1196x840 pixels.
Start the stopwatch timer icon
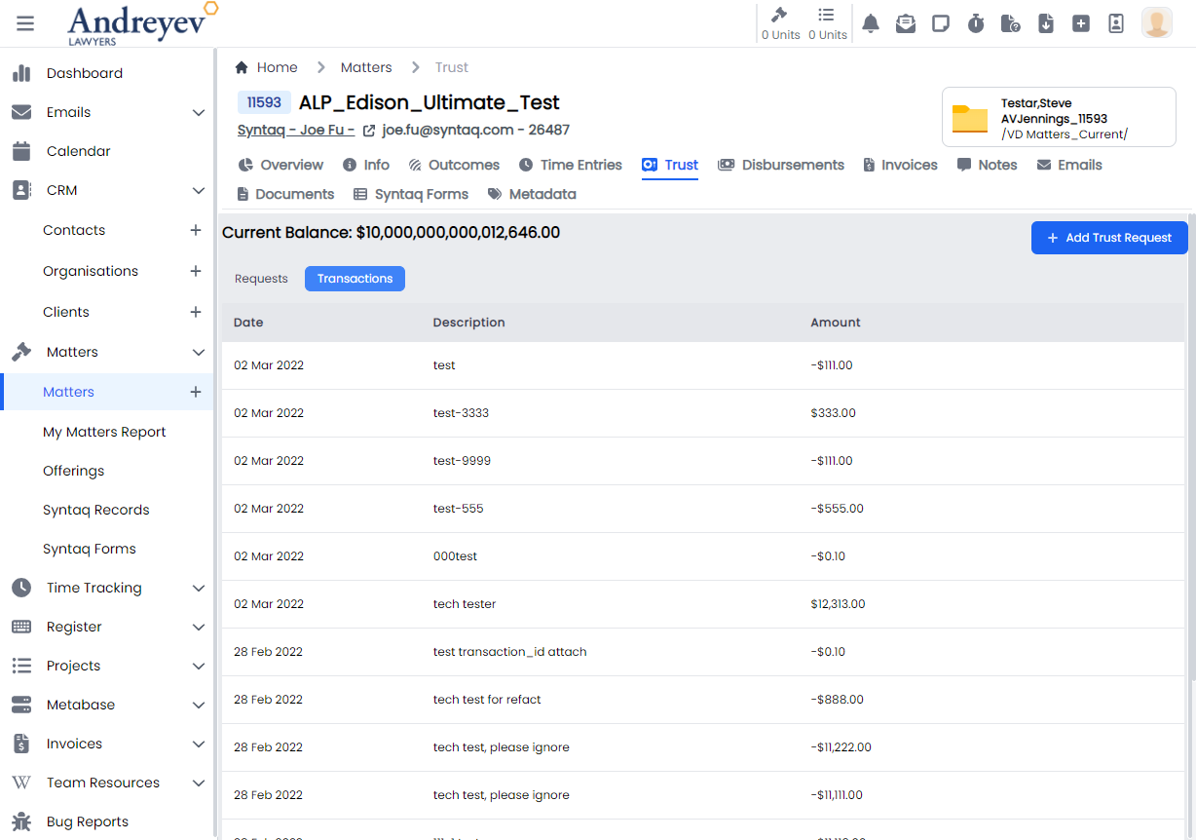(976, 23)
